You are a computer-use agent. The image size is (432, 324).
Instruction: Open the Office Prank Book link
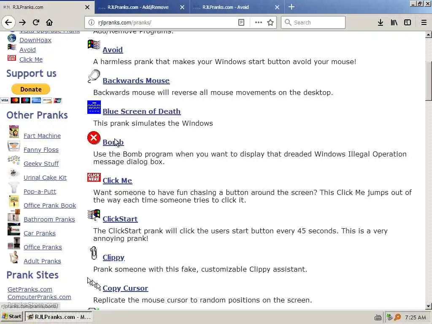click(x=50, y=205)
